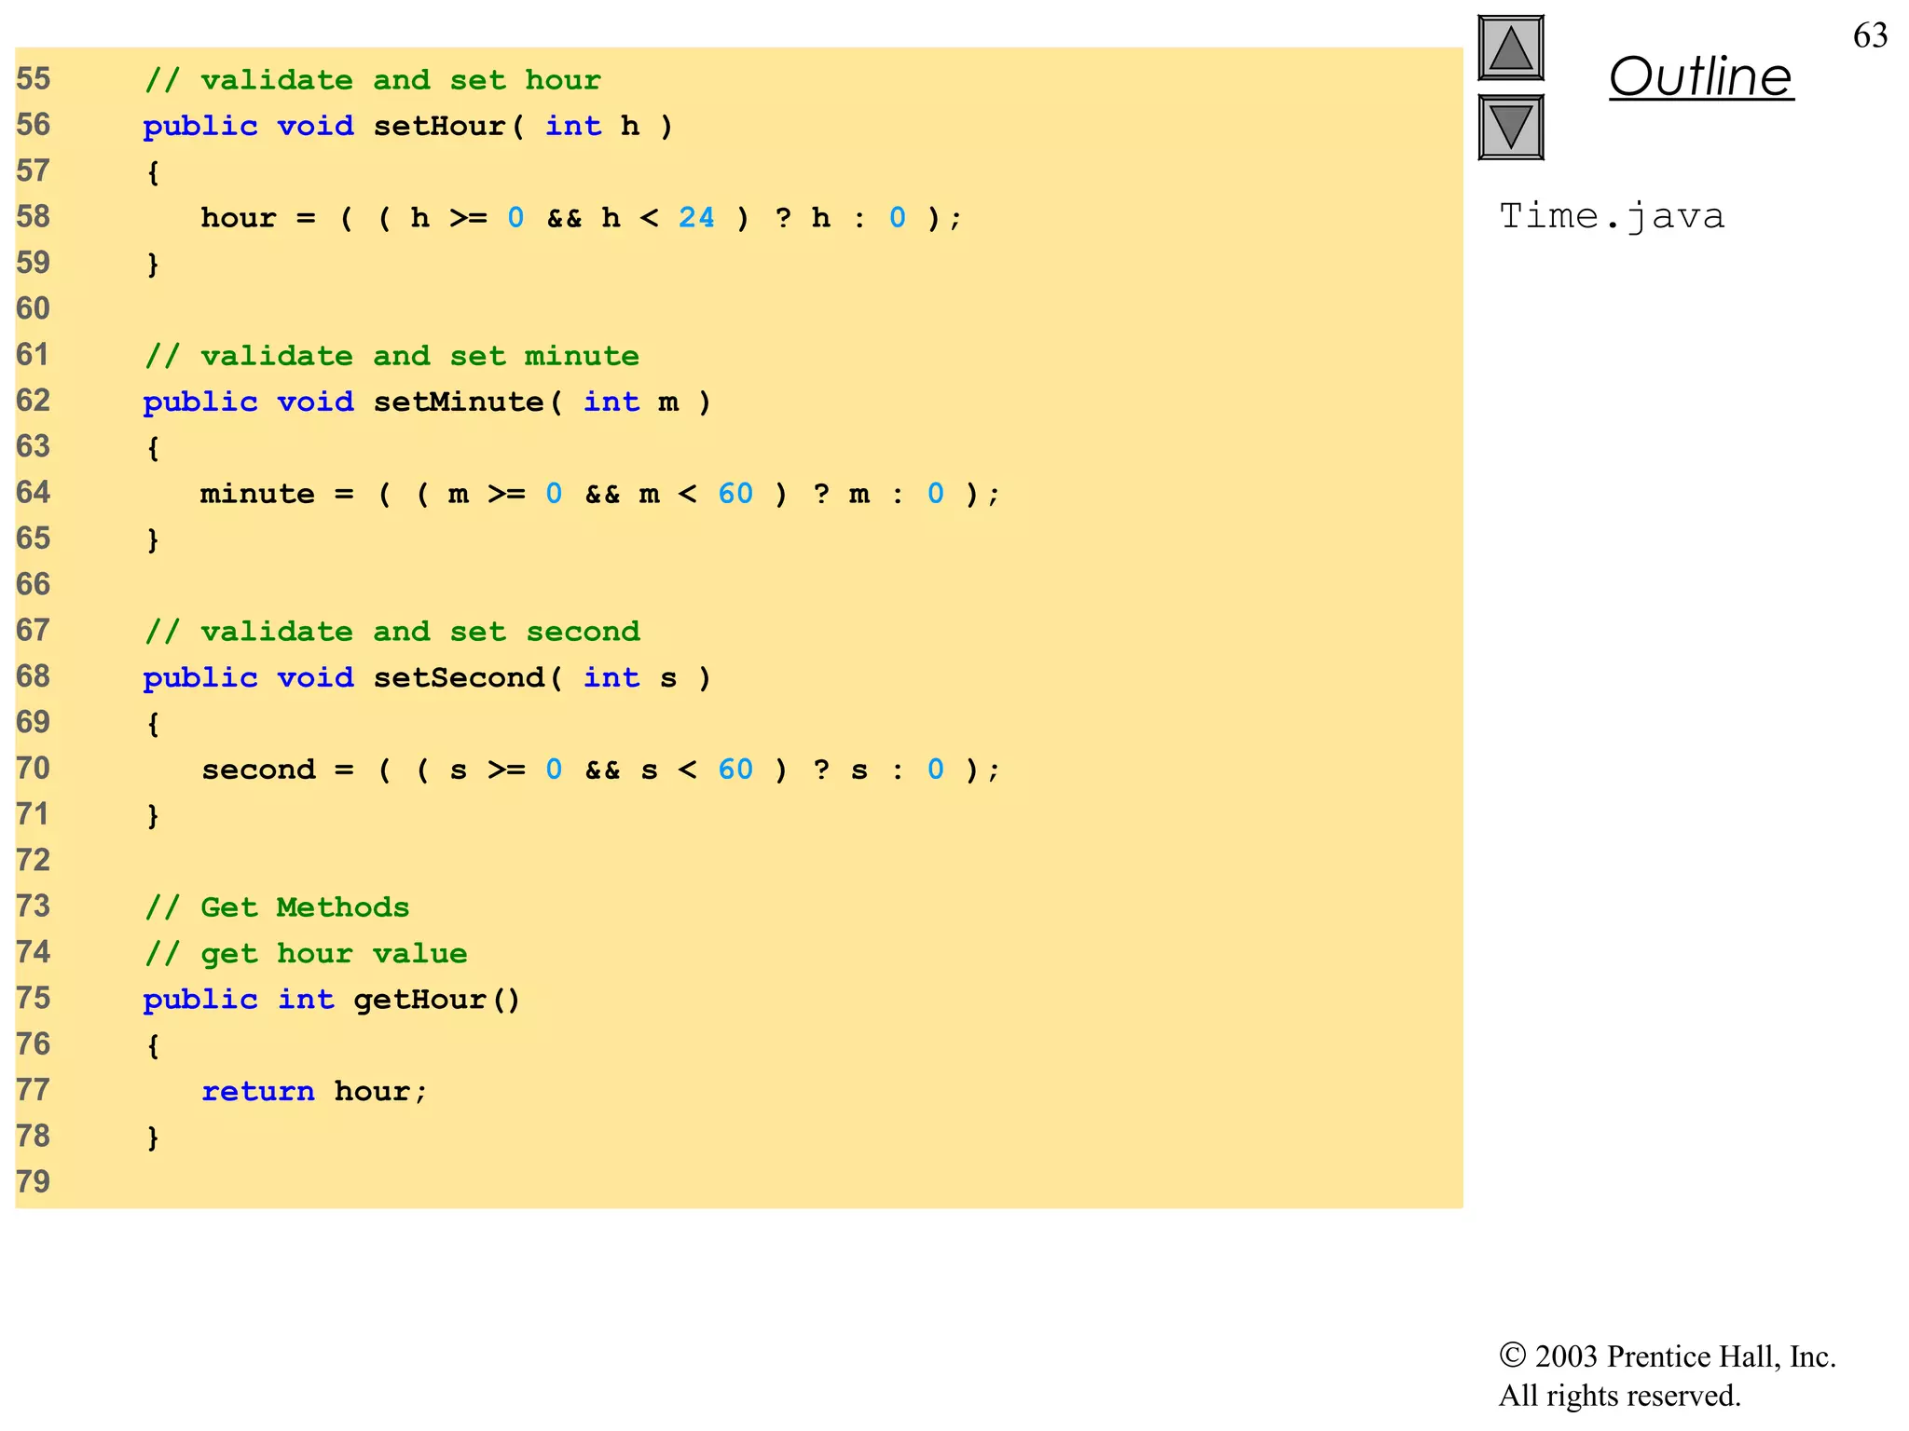Image resolution: width=1909 pixels, height=1431 pixels.
Task: Click the minute assignment on line 64
Action: click(600, 493)
